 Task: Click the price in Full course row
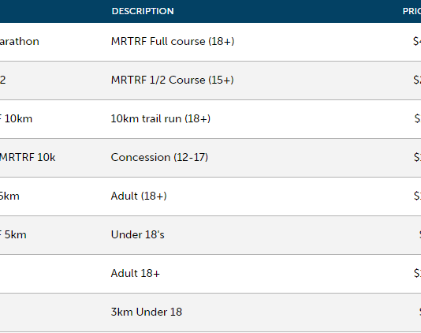pos(417,41)
